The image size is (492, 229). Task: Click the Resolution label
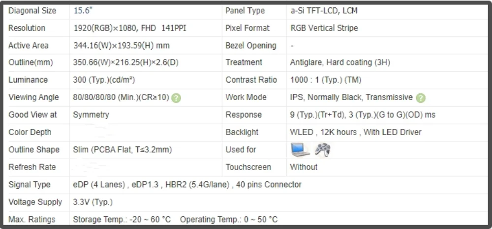(x=27, y=28)
